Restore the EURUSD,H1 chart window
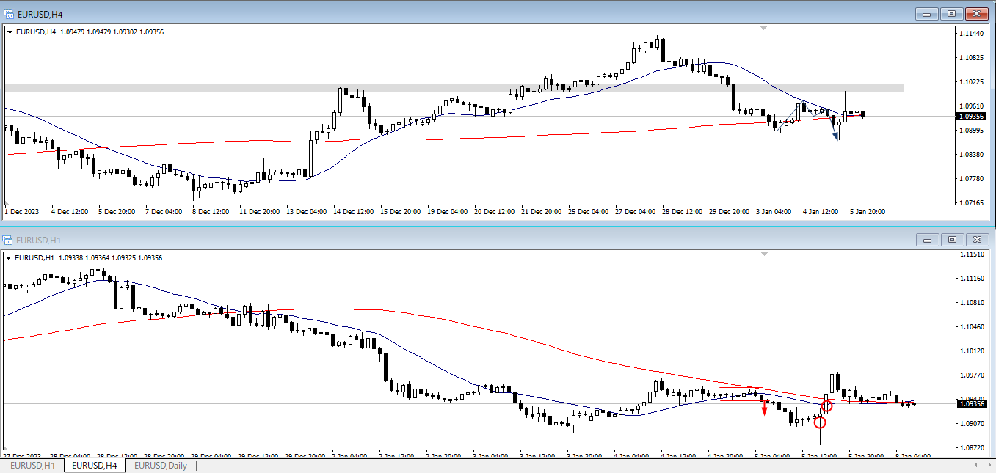Viewport: 996px width, 473px height. click(952, 240)
